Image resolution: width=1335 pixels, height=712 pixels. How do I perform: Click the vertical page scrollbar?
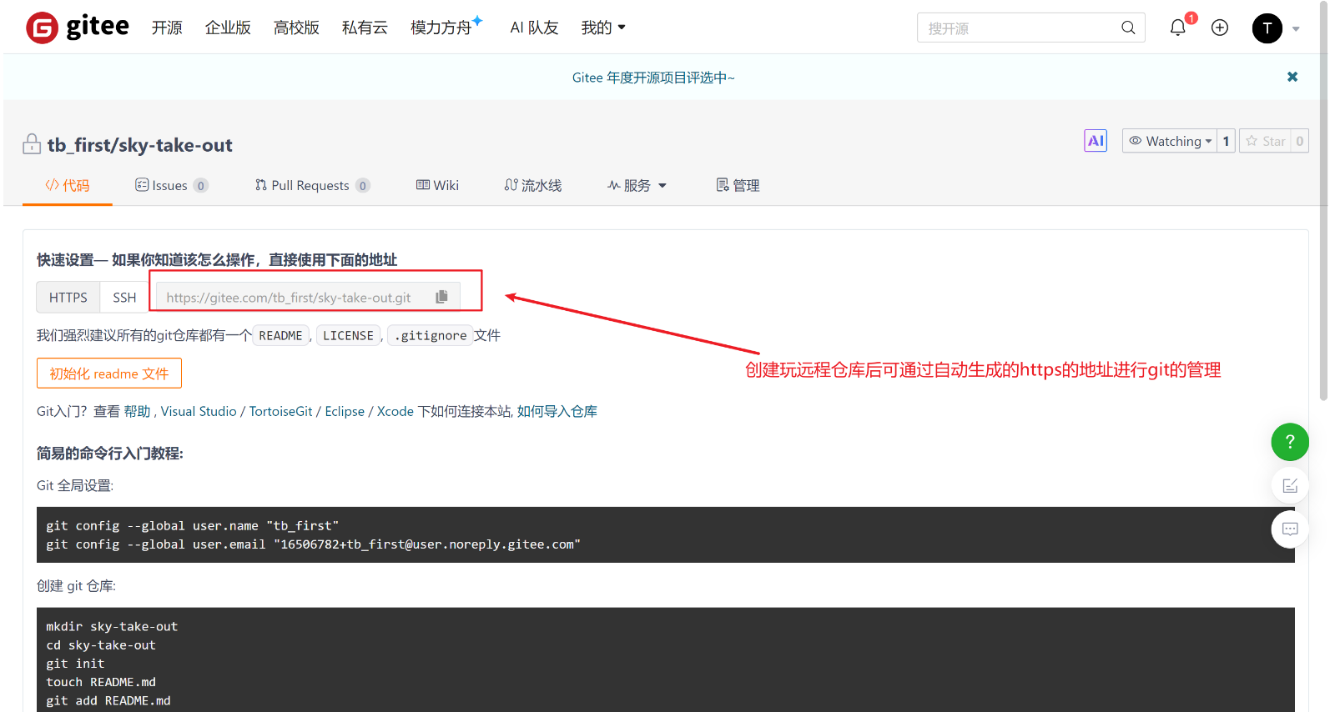click(x=1323, y=200)
